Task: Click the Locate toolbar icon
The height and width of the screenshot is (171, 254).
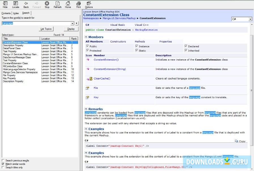Action: click(x=16, y=5)
